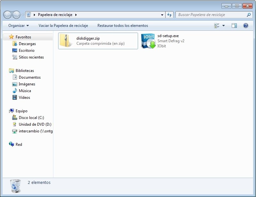Click the Sitios recientes icon
Viewport: 256px width, 197px height.
pyautogui.click(x=15, y=57)
